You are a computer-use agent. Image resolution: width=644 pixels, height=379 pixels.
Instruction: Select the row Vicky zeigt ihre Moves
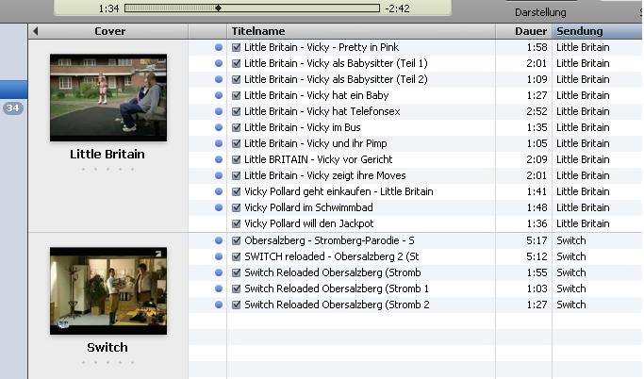click(x=415, y=175)
